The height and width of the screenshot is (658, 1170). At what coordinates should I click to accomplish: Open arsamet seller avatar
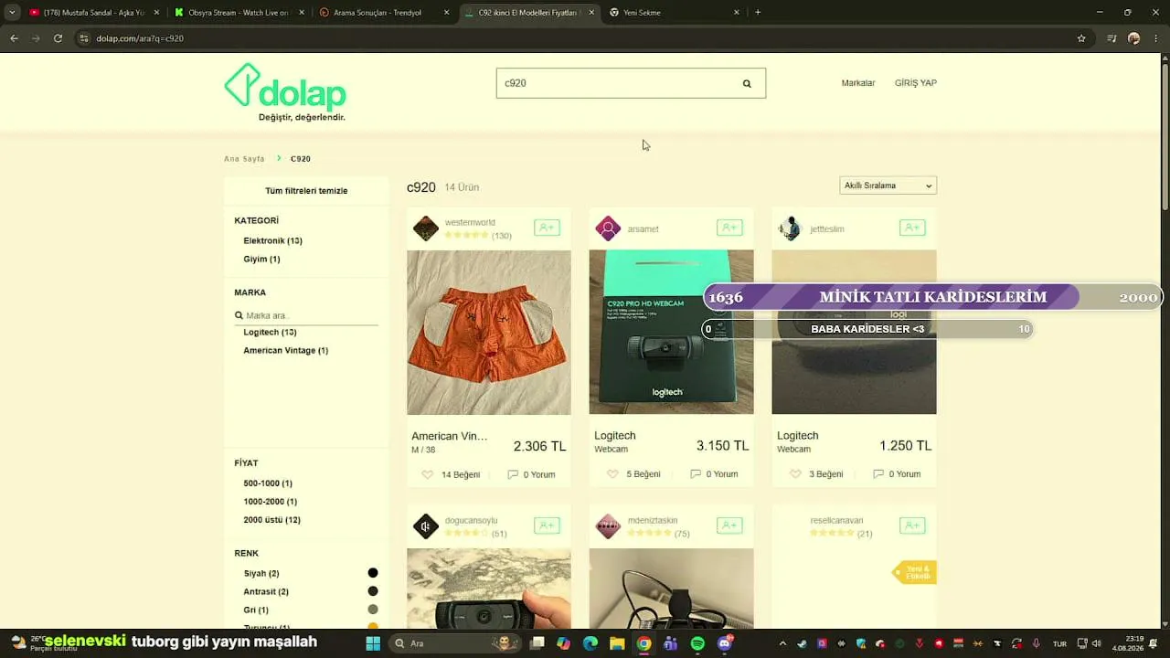pos(608,228)
